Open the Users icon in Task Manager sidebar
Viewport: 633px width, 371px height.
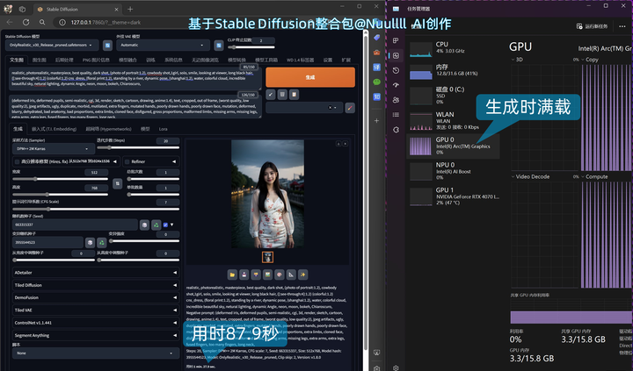click(x=396, y=100)
